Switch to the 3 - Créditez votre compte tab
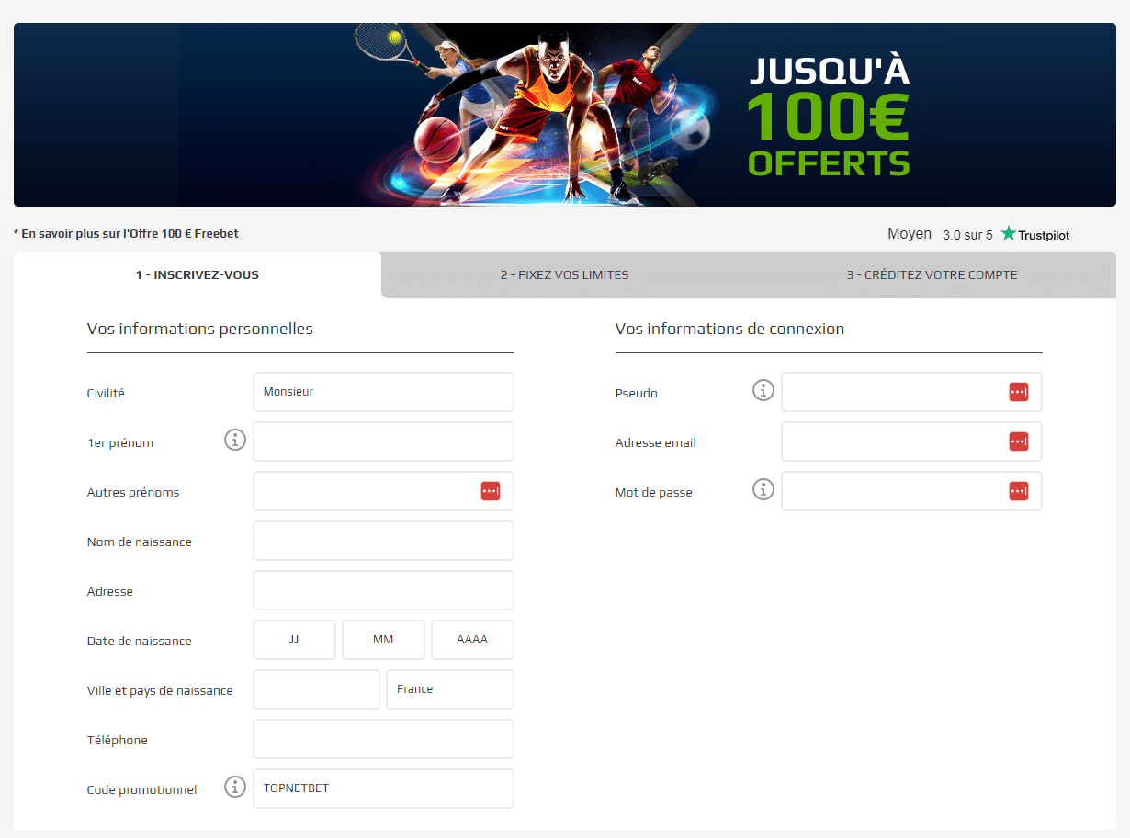1130x838 pixels. tap(932, 274)
